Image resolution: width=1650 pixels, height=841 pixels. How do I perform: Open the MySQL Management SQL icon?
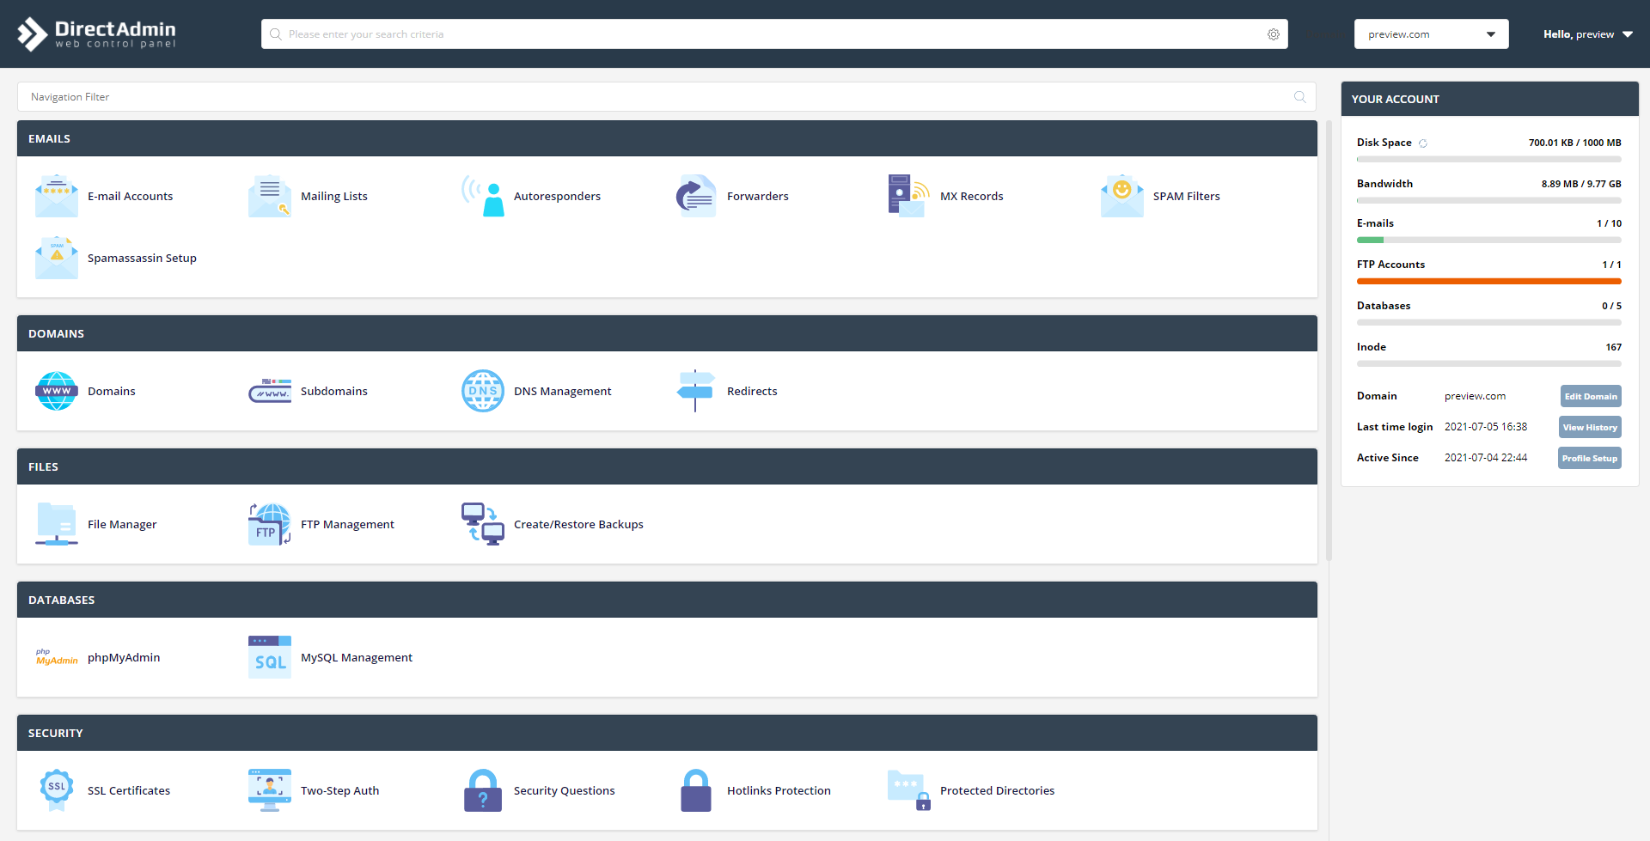(x=270, y=657)
